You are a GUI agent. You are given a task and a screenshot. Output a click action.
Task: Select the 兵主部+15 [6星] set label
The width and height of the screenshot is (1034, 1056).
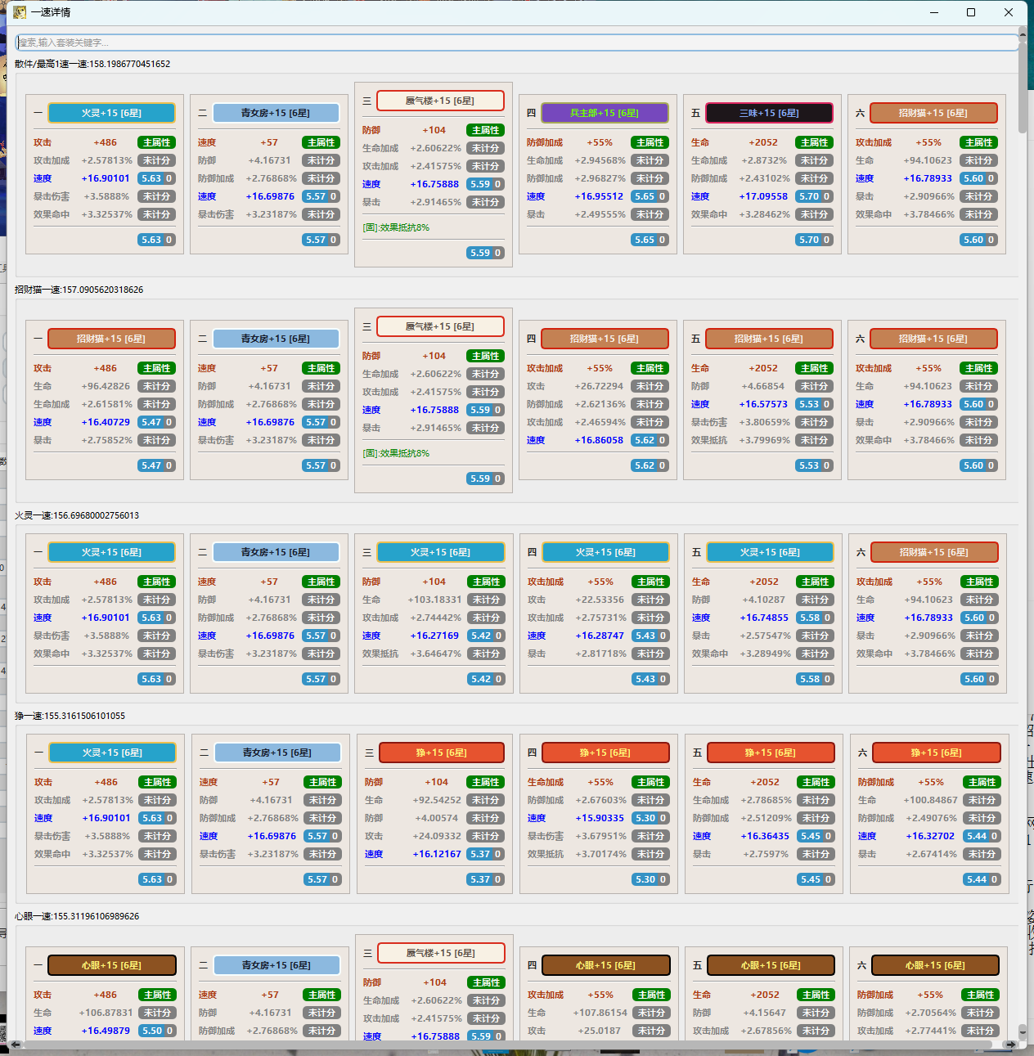tap(605, 113)
